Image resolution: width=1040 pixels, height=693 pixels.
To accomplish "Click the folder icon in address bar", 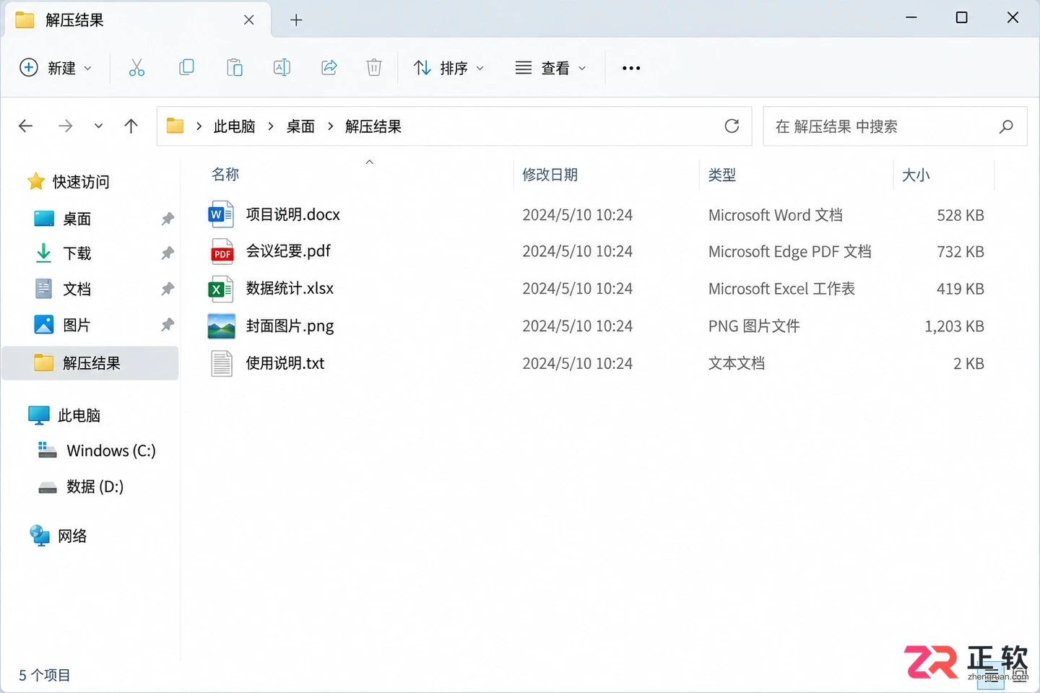I will 175,126.
